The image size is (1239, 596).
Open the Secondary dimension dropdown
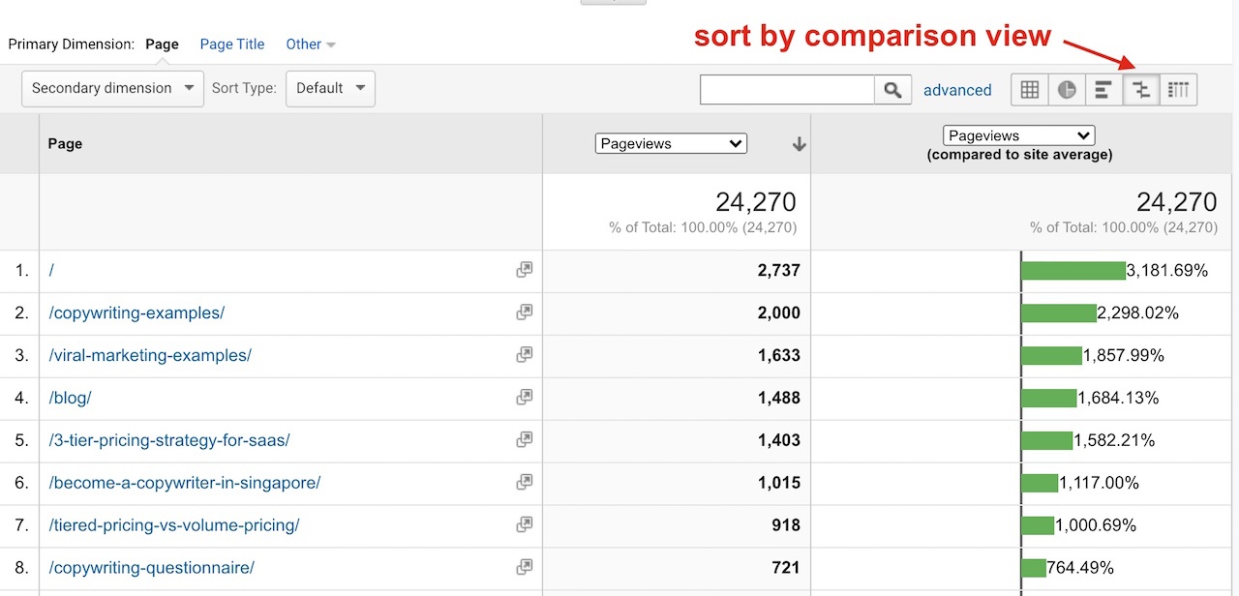point(112,88)
